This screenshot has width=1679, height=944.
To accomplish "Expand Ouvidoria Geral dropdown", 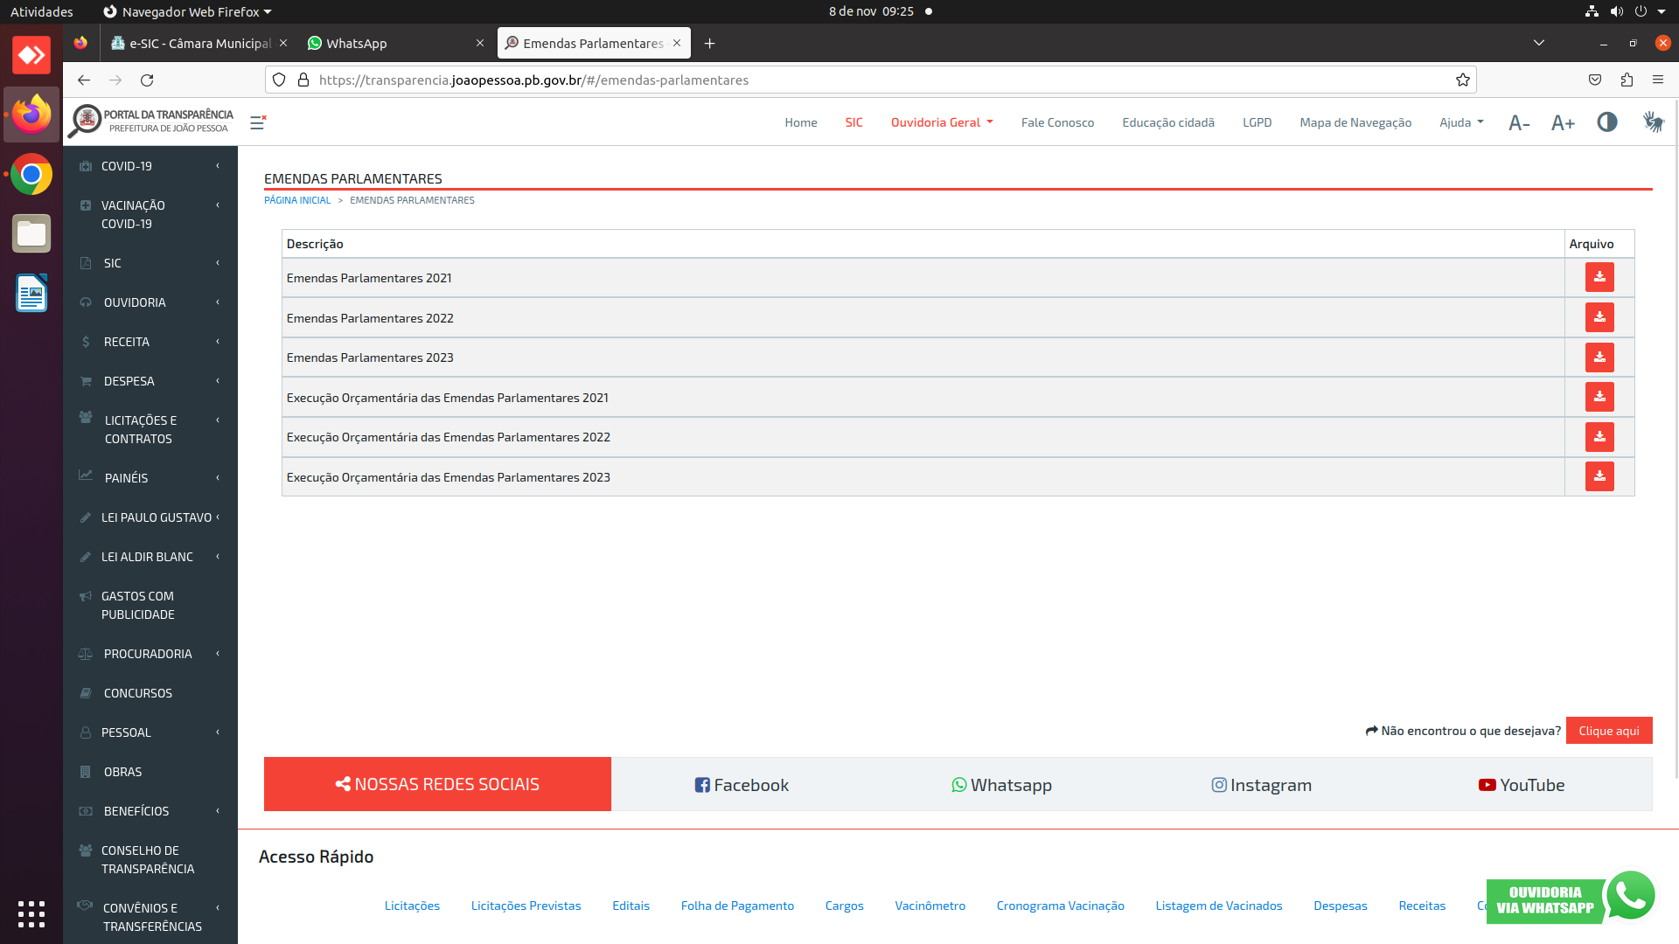I will [x=942, y=122].
